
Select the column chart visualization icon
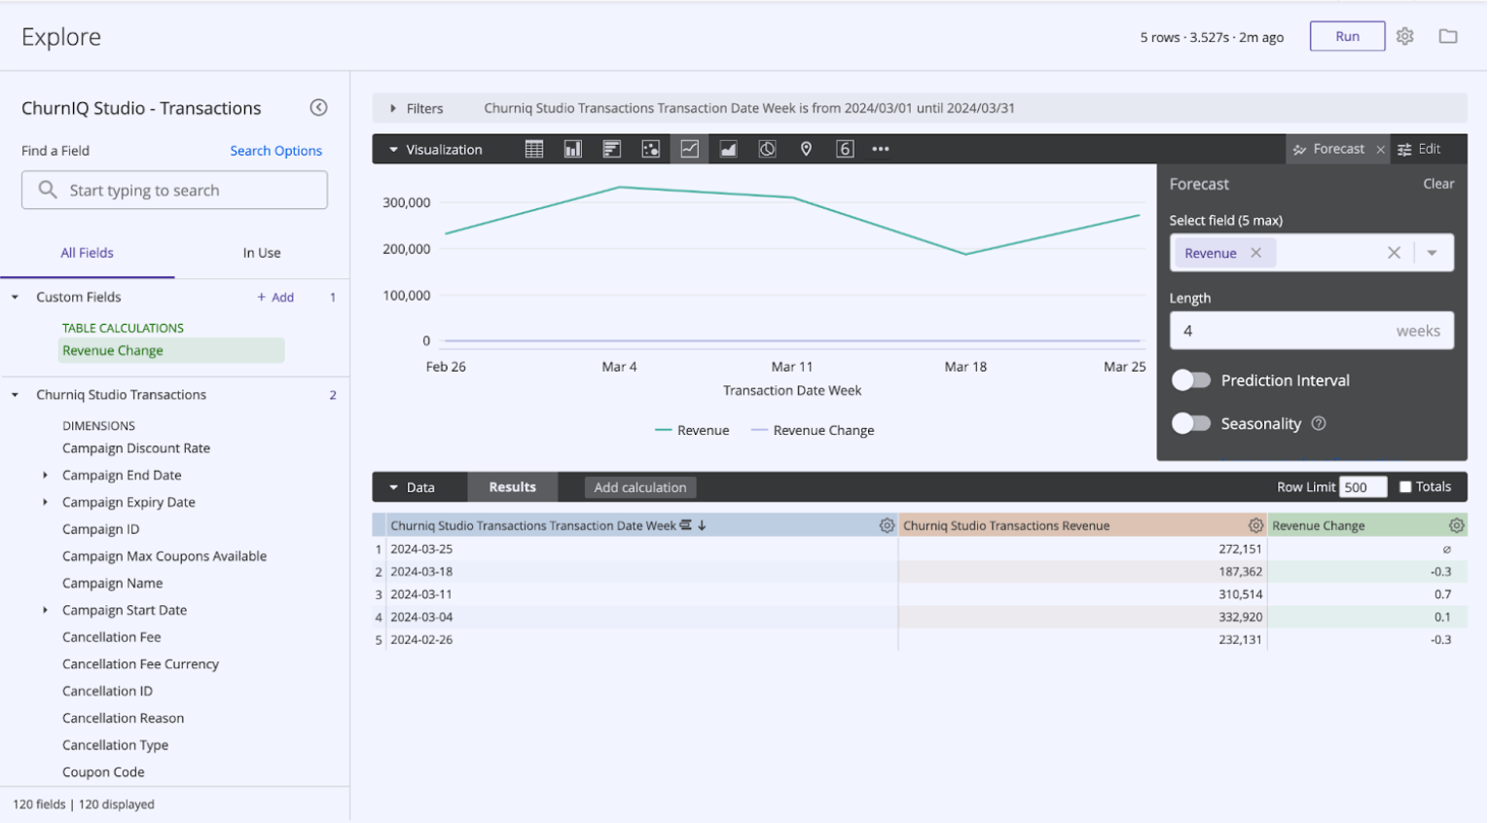573,149
